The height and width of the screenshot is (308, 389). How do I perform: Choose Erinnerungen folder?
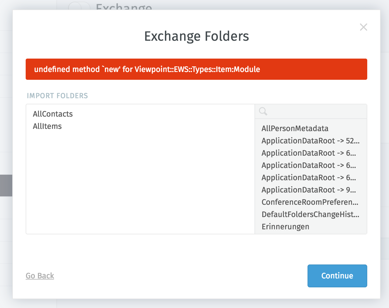pos(285,227)
